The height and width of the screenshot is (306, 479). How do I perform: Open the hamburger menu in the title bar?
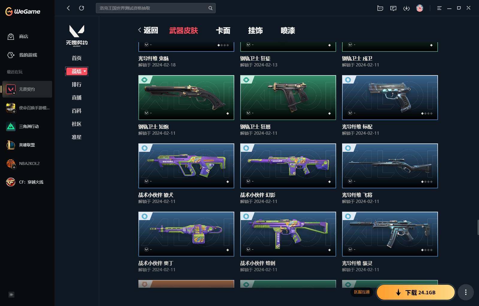(x=439, y=8)
